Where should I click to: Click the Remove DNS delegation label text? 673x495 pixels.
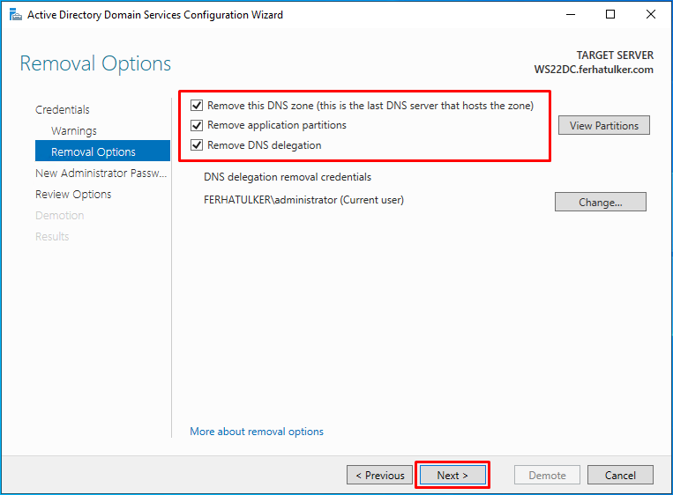tap(265, 145)
